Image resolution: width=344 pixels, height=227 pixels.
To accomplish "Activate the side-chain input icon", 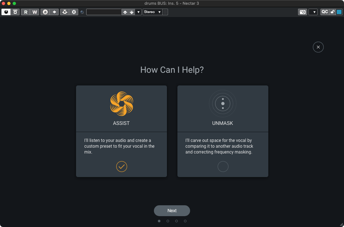I will click(65, 12).
